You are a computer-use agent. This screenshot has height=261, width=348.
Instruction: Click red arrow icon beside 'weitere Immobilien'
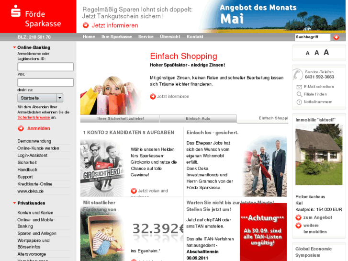coord(299,226)
